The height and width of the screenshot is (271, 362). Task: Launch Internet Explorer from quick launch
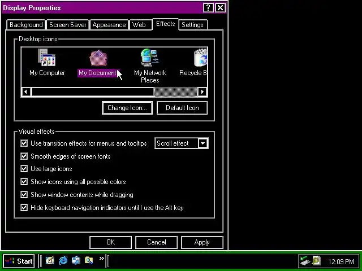point(63,261)
